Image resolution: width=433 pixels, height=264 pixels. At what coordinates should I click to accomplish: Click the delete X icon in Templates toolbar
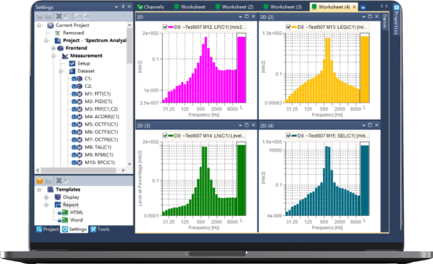(x=59, y=181)
